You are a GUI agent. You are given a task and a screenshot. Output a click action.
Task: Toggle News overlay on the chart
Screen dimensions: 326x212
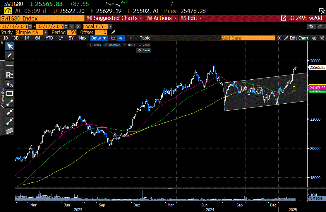(x=129, y=45)
